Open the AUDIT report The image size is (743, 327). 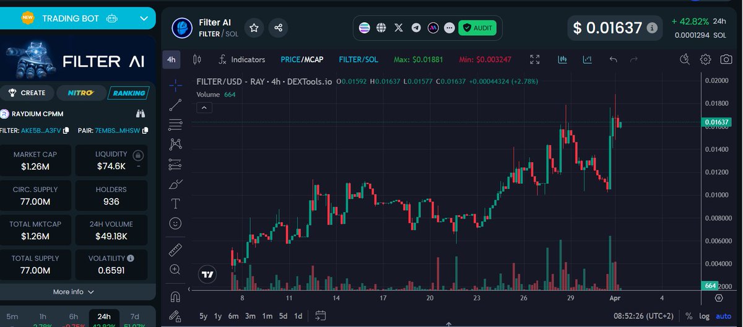coord(477,28)
